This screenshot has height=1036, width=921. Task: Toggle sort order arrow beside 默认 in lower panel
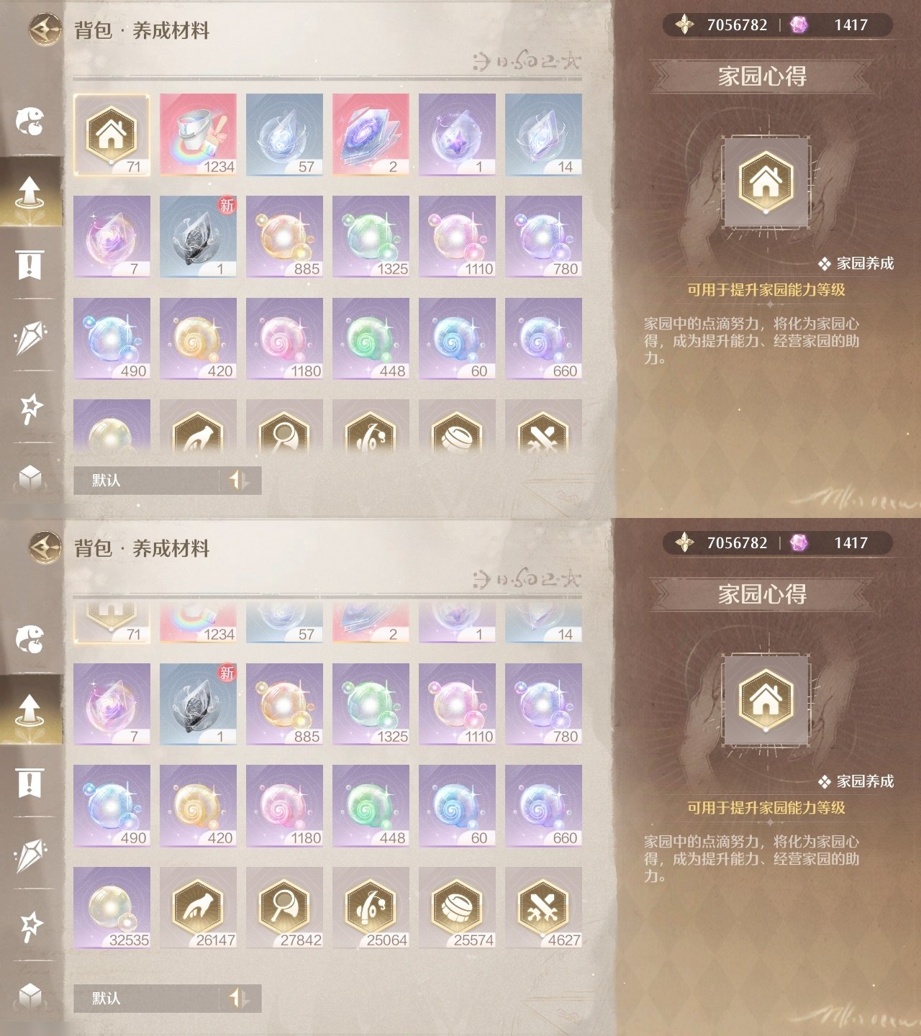click(240, 999)
